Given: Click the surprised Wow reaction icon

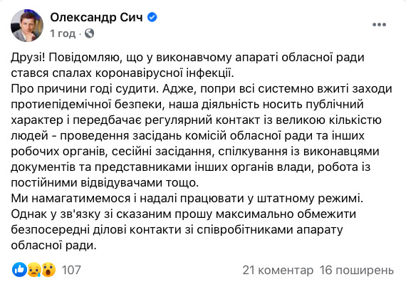Looking at the screenshot, I should click(x=48, y=270).
